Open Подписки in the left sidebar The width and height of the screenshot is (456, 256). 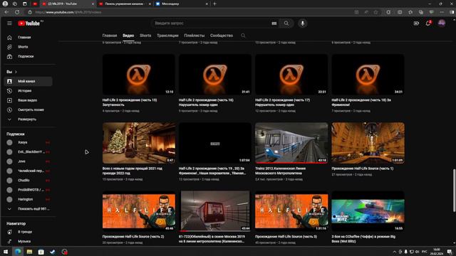28,56
